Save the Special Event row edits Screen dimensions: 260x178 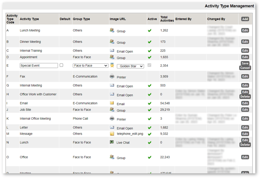pos(245,63)
